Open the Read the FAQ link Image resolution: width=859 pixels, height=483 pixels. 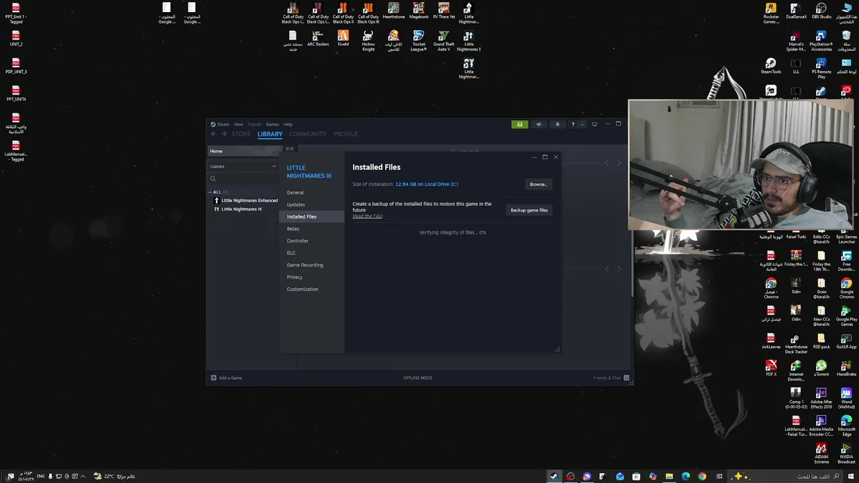(367, 216)
